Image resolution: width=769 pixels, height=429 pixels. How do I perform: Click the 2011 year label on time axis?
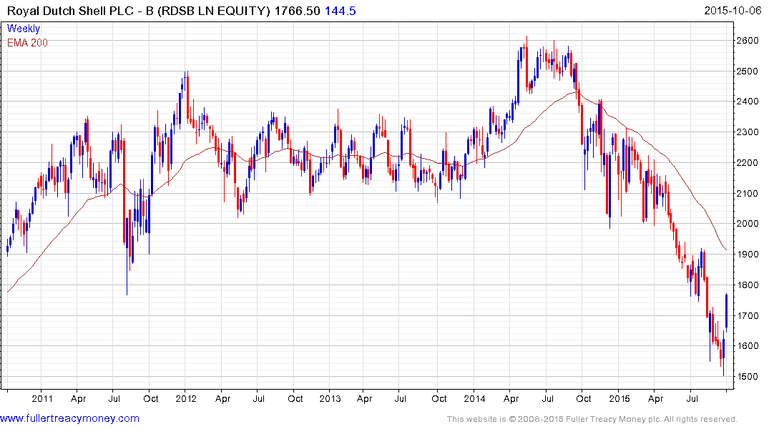point(41,398)
